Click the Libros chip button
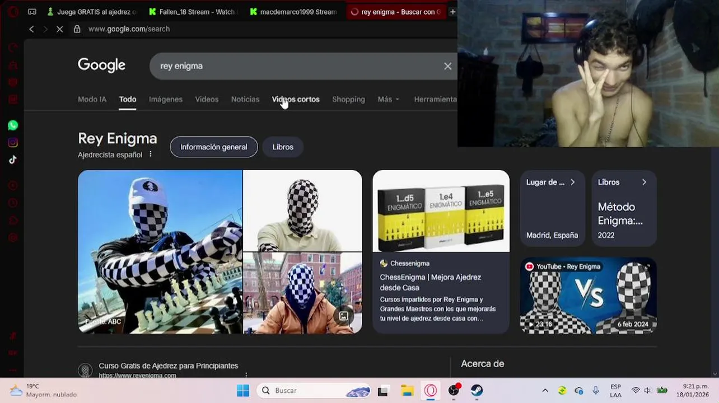Image resolution: width=719 pixels, height=403 pixels. click(283, 147)
